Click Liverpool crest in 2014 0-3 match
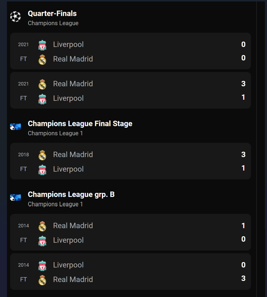This screenshot has height=297, width=267. (x=42, y=265)
